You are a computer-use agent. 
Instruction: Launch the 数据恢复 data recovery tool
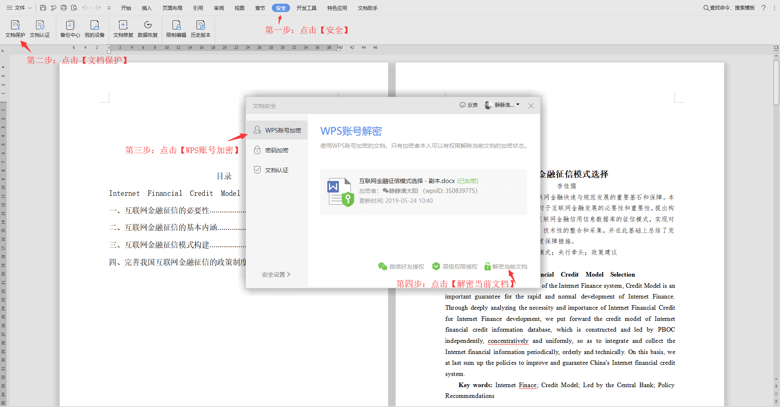click(x=148, y=29)
